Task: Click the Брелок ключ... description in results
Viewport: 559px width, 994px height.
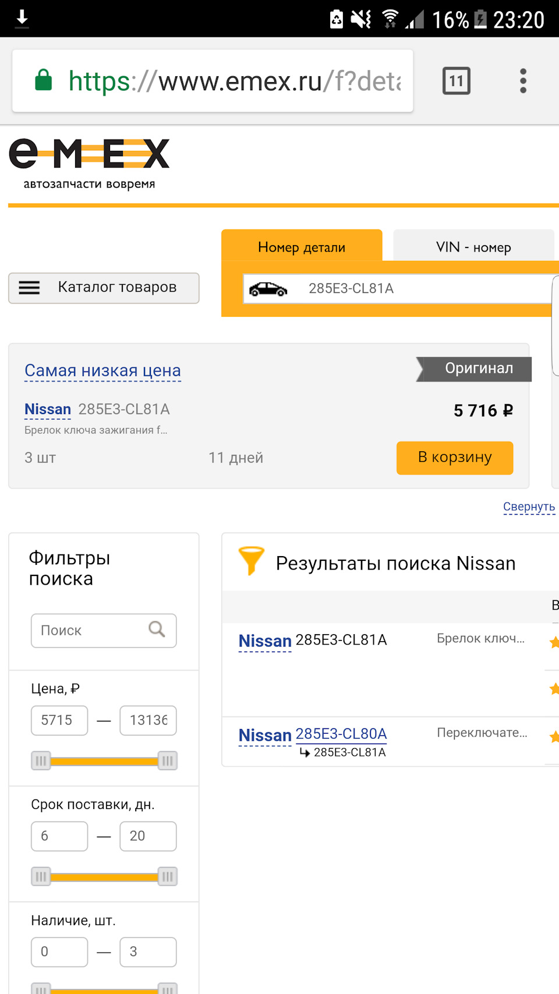Action: (481, 638)
